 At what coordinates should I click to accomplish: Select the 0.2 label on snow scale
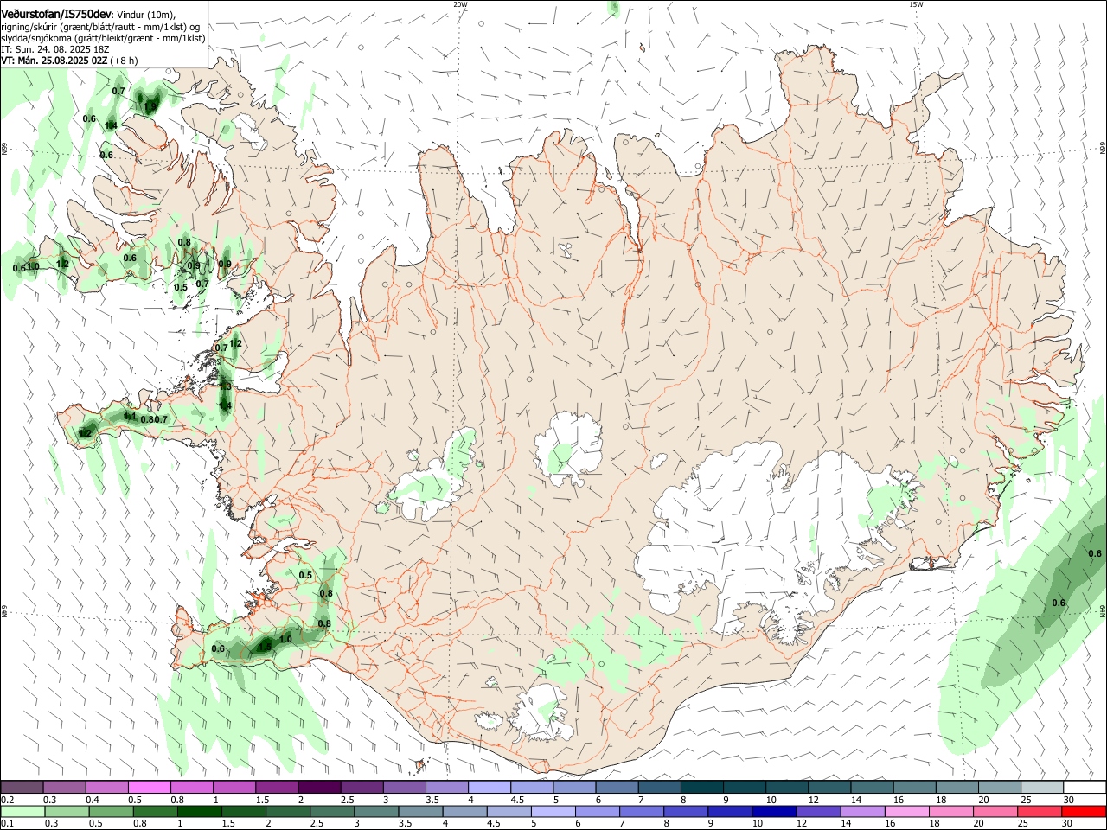point(7,800)
